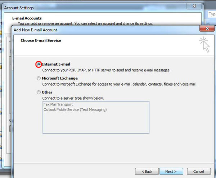216x178 pixels.
Task: Cancel the Add New E-mail Account wizard
Action: pos(199,172)
